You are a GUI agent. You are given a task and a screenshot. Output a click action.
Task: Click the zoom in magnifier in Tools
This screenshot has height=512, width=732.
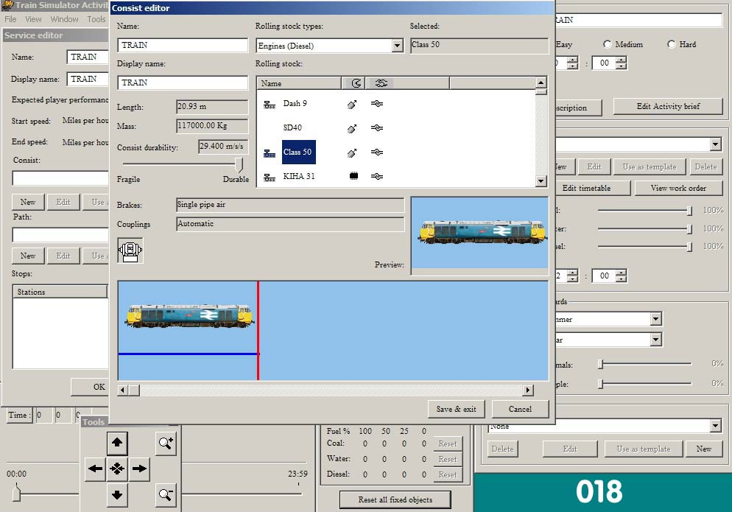coord(166,443)
